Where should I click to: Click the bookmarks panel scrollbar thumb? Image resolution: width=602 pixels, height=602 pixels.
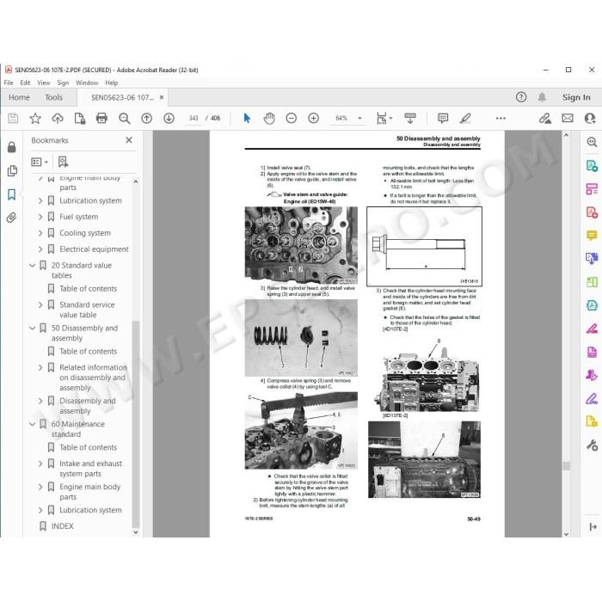pos(135,424)
